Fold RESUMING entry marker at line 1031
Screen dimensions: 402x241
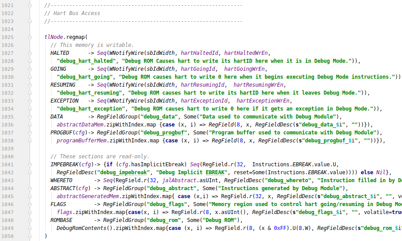click(30, 85)
